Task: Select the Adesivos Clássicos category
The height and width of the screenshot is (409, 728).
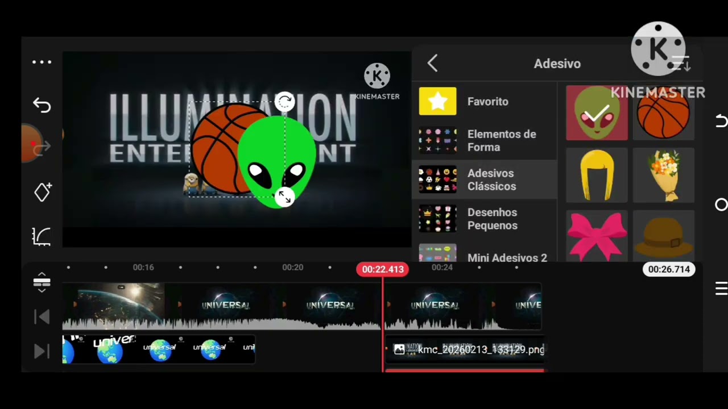Action: point(485,180)
